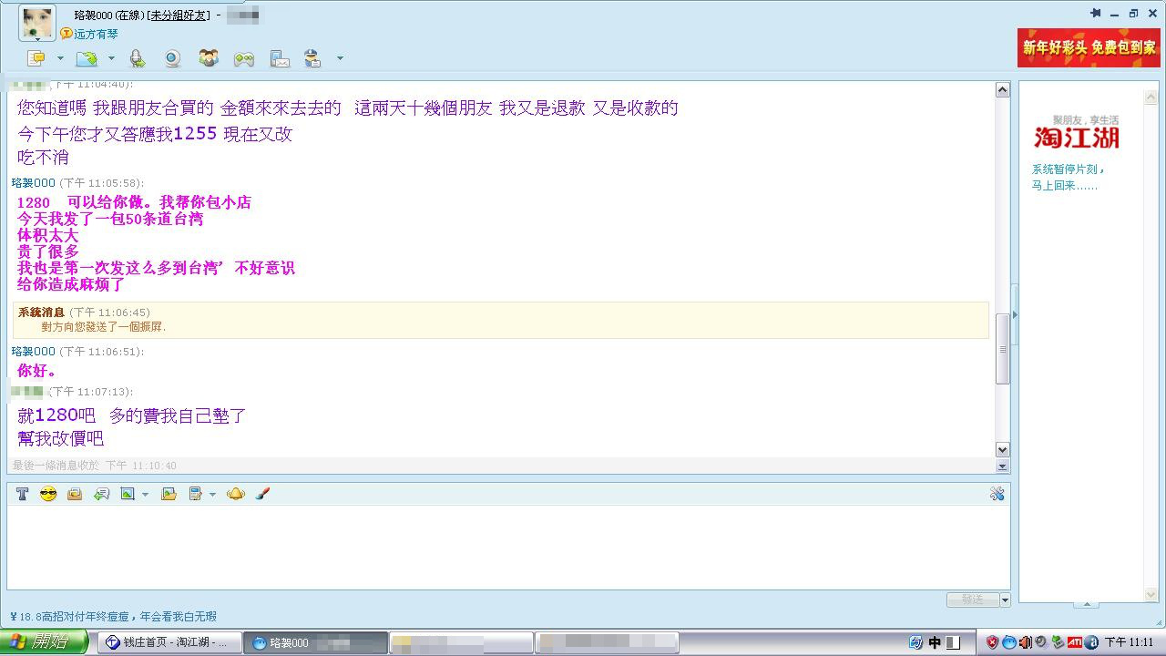Click the orange wallet icon in input toolbar
This screenshot has height=656, width=1166.
point(75,494)
